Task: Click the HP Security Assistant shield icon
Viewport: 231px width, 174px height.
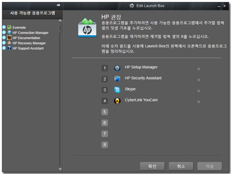Action: pyautogui.click(x=117, y=79)
